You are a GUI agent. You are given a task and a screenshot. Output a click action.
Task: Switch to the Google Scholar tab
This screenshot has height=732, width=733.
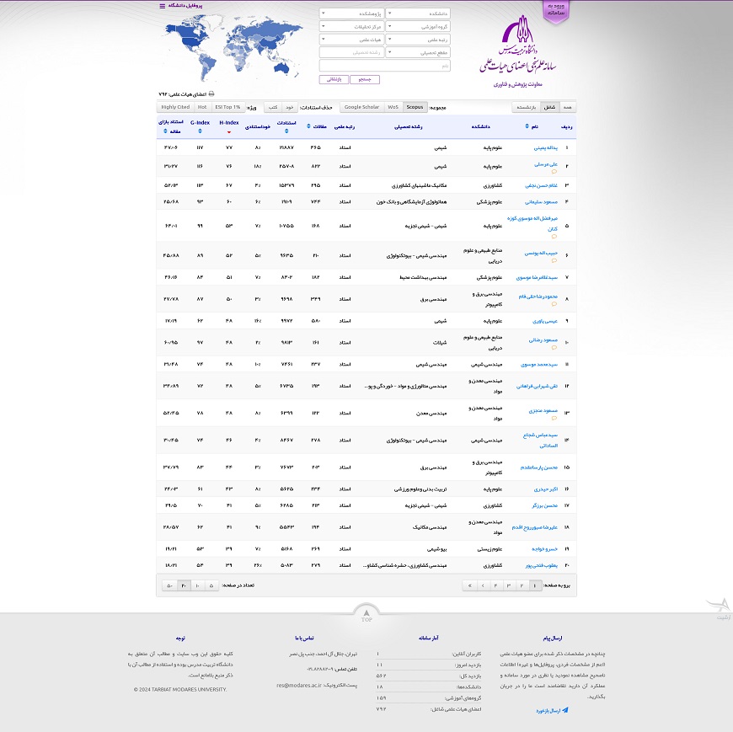pos(361,108)
